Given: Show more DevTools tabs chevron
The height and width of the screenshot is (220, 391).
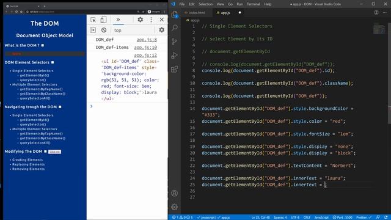Looking at the screenshot, I should [x=118, y=20].
